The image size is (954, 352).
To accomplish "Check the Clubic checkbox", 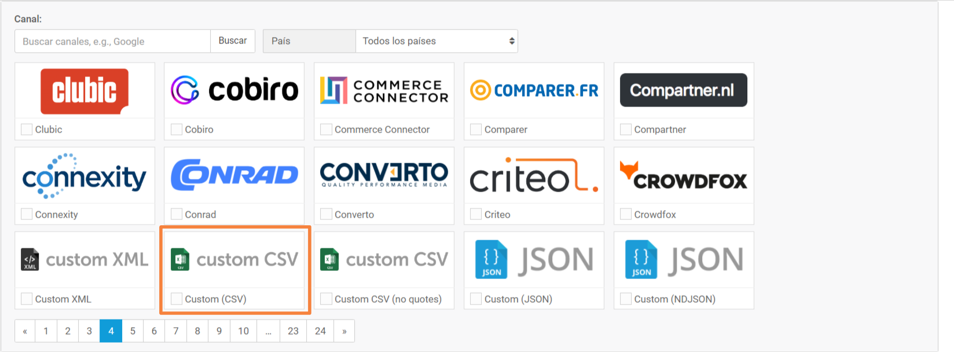I will click(x=27, y=129).
